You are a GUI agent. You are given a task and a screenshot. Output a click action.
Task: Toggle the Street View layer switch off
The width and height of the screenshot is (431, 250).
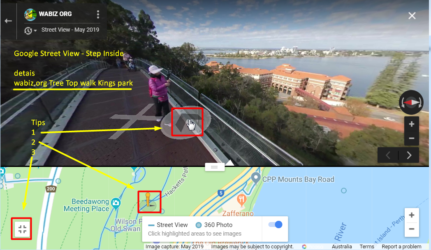275,225
